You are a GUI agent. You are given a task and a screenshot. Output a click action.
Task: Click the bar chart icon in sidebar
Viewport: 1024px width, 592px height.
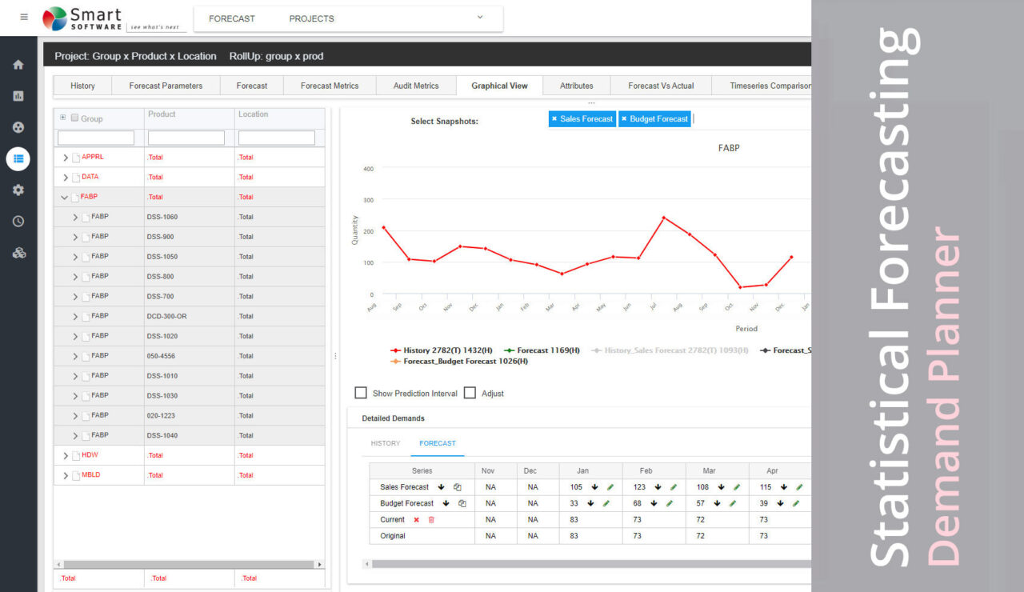point(18,96)
